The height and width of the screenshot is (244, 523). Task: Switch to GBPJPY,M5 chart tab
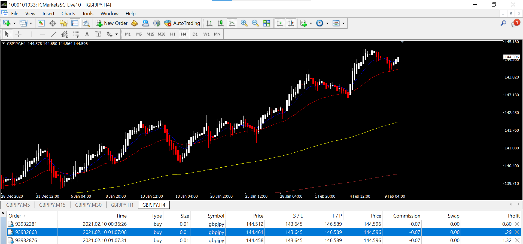pyautogui.click(x=18, y=205)
